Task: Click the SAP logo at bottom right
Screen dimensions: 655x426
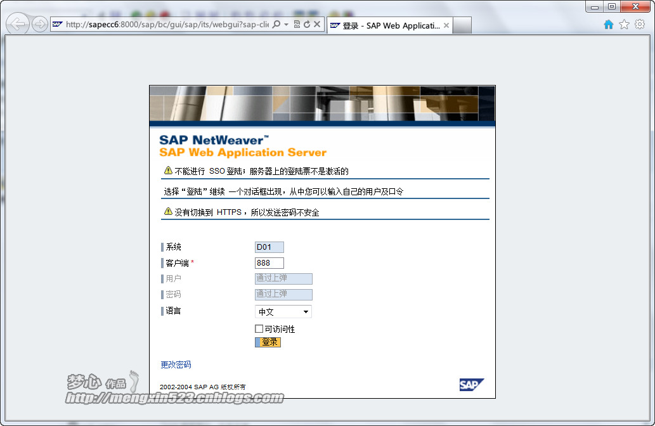Action: 472,385
